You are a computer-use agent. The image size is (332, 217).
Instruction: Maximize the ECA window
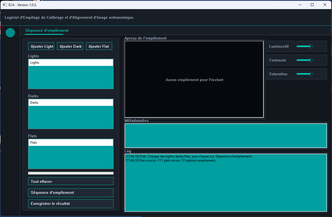(x=312, y=5)
